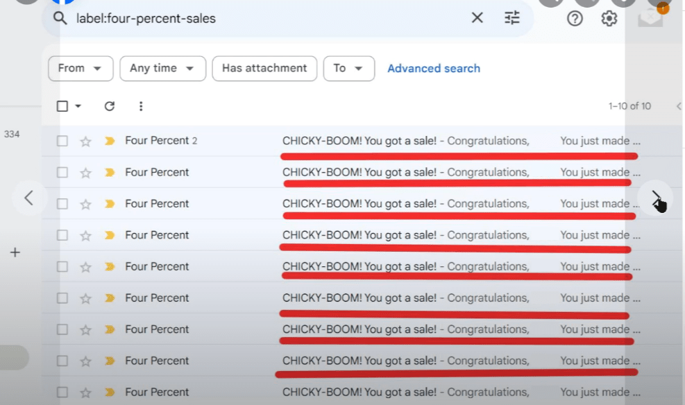This screenshot has height=405, width=685.
Task: Click the 334 count in left sidebar
Action: [12, 134]
